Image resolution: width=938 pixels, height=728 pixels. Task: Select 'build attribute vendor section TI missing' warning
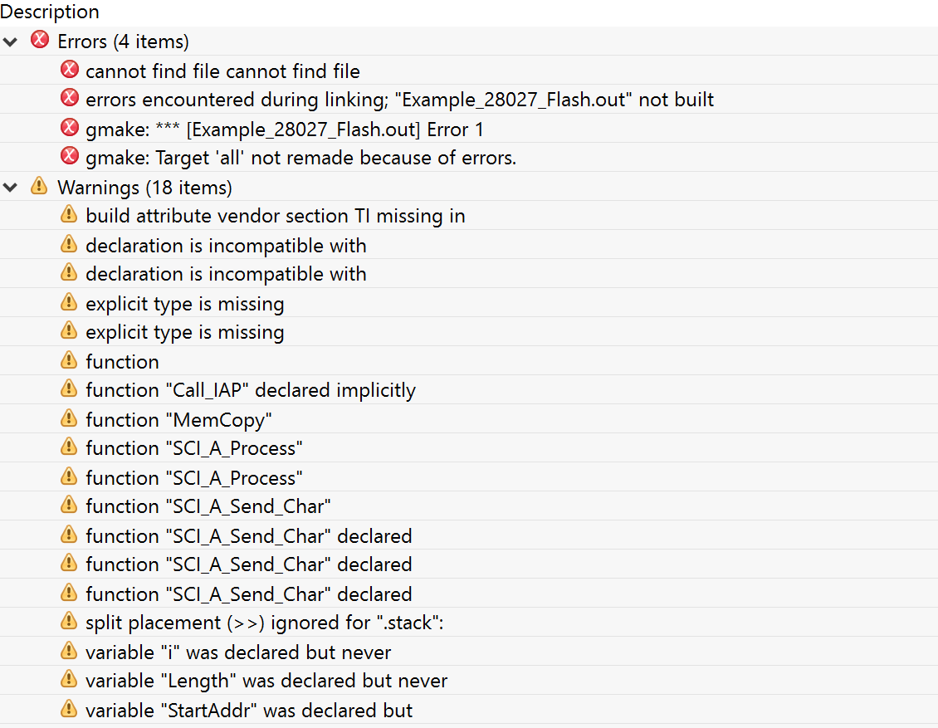[275, 217]
